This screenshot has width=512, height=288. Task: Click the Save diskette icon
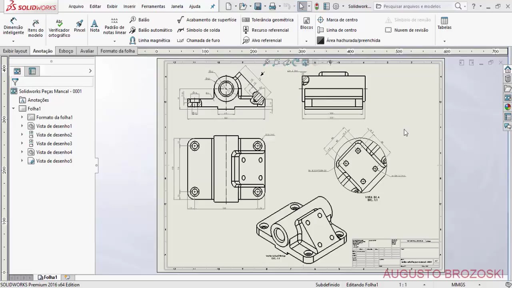click(x=258, y=6)
